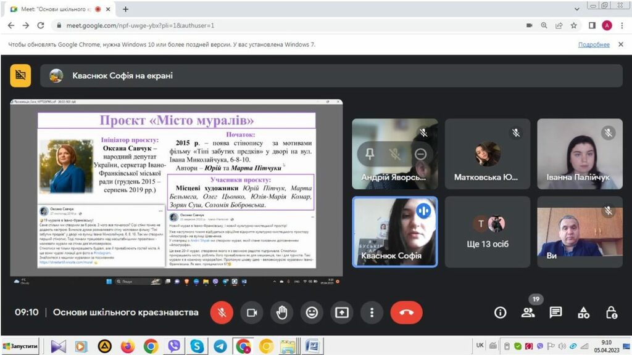Remove Андрій Яворський from the call

tap(420, 154)
